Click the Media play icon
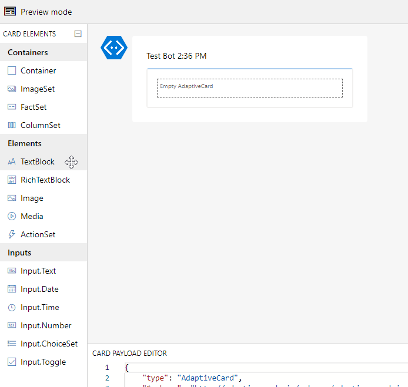 tap(12, 216)
